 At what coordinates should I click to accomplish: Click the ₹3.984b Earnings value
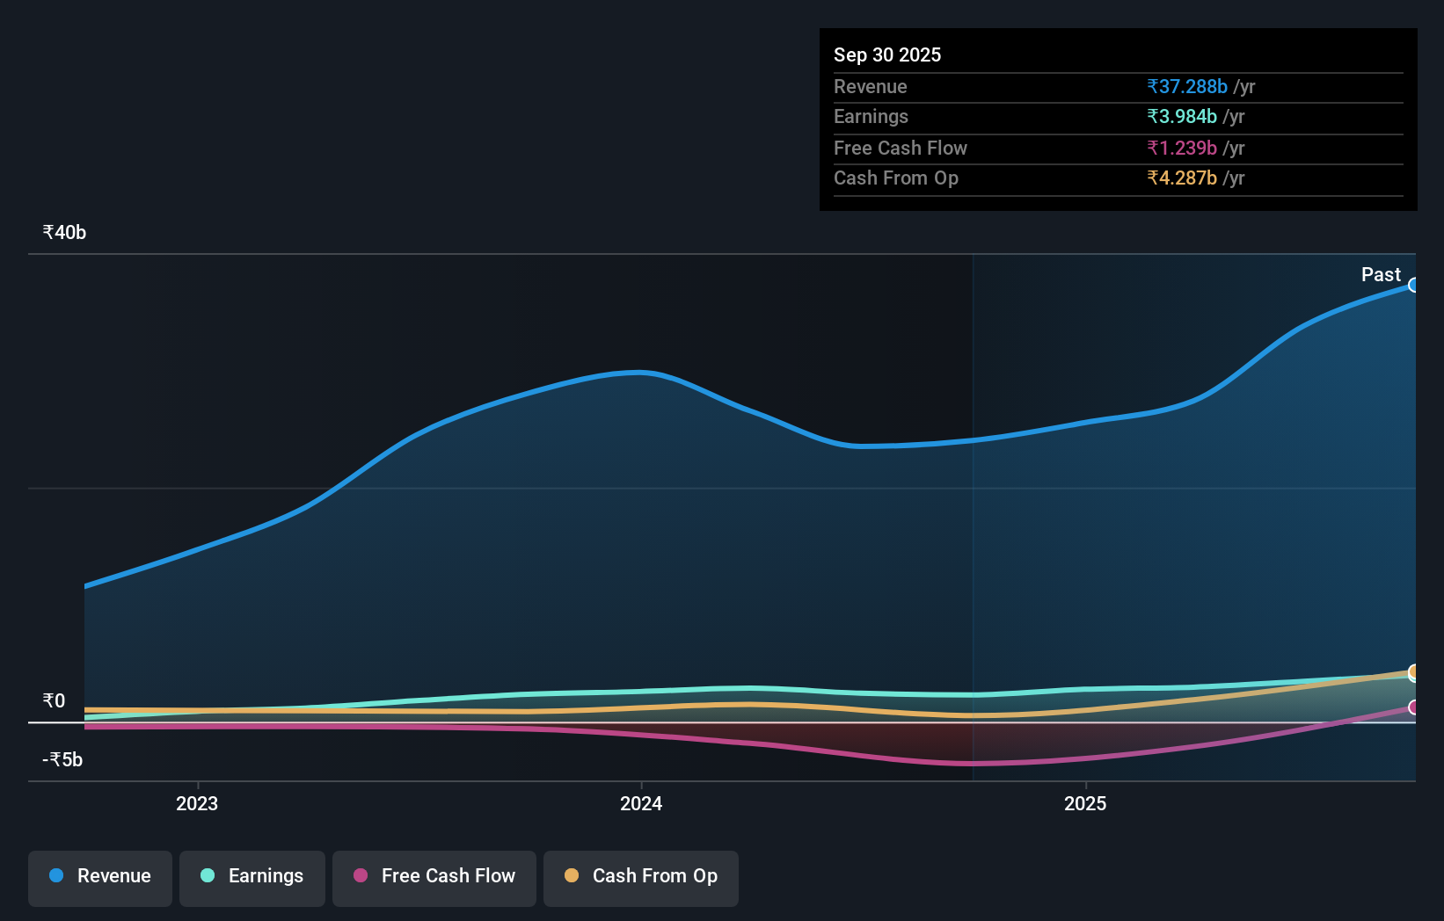[x=1182, y=116]
